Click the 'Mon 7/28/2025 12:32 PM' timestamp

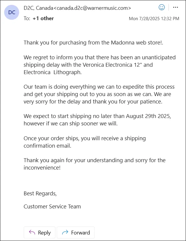coord(154,19)
